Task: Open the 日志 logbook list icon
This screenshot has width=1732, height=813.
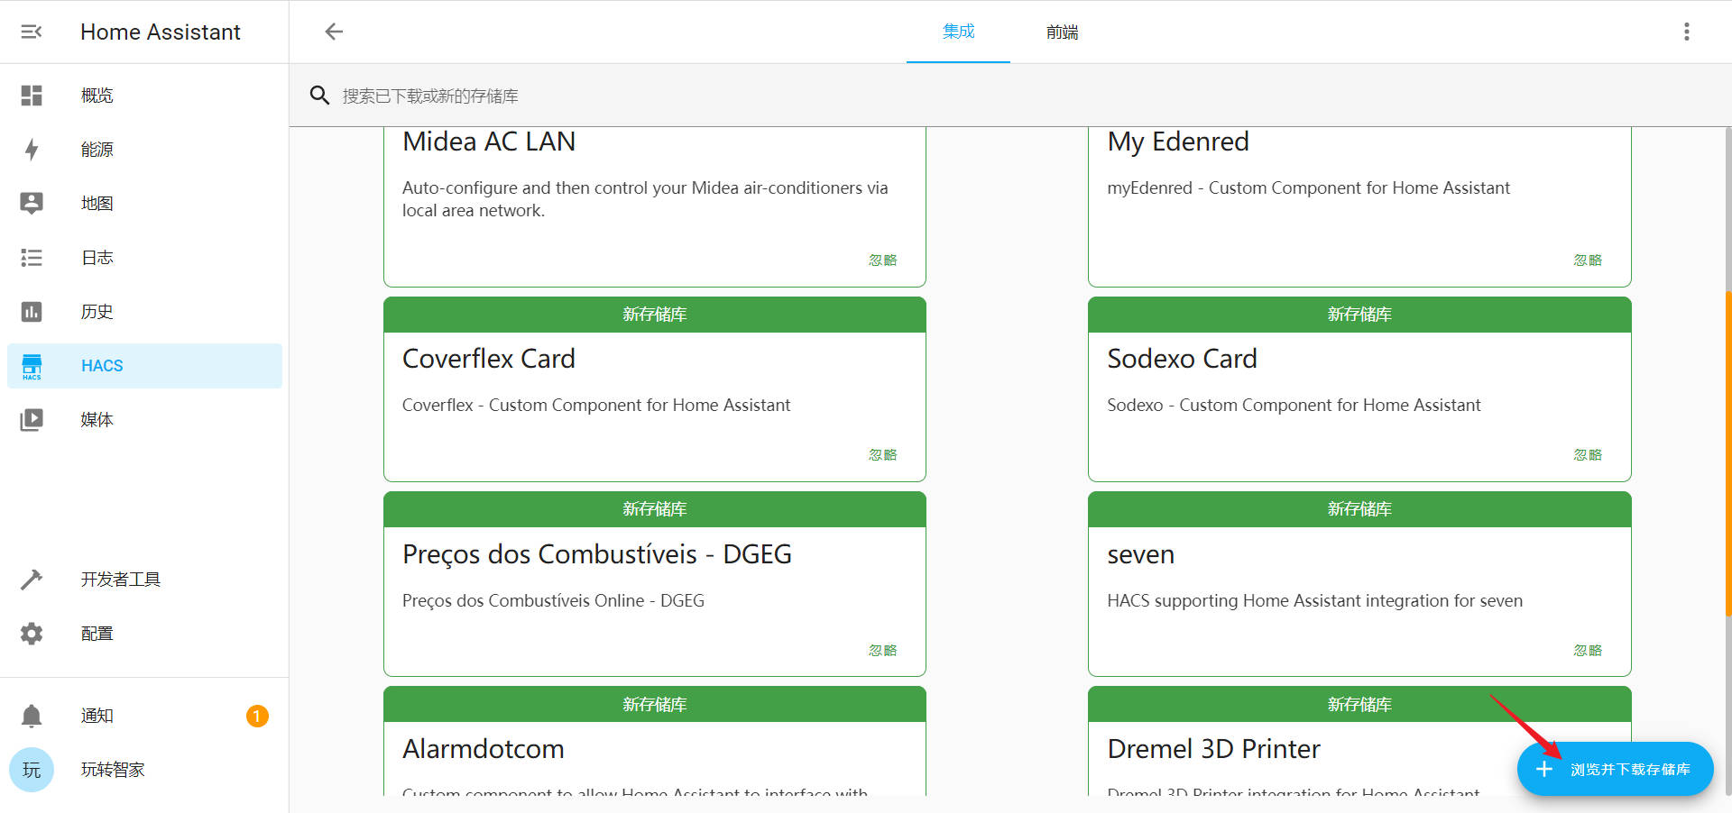Action: [32, 258]
